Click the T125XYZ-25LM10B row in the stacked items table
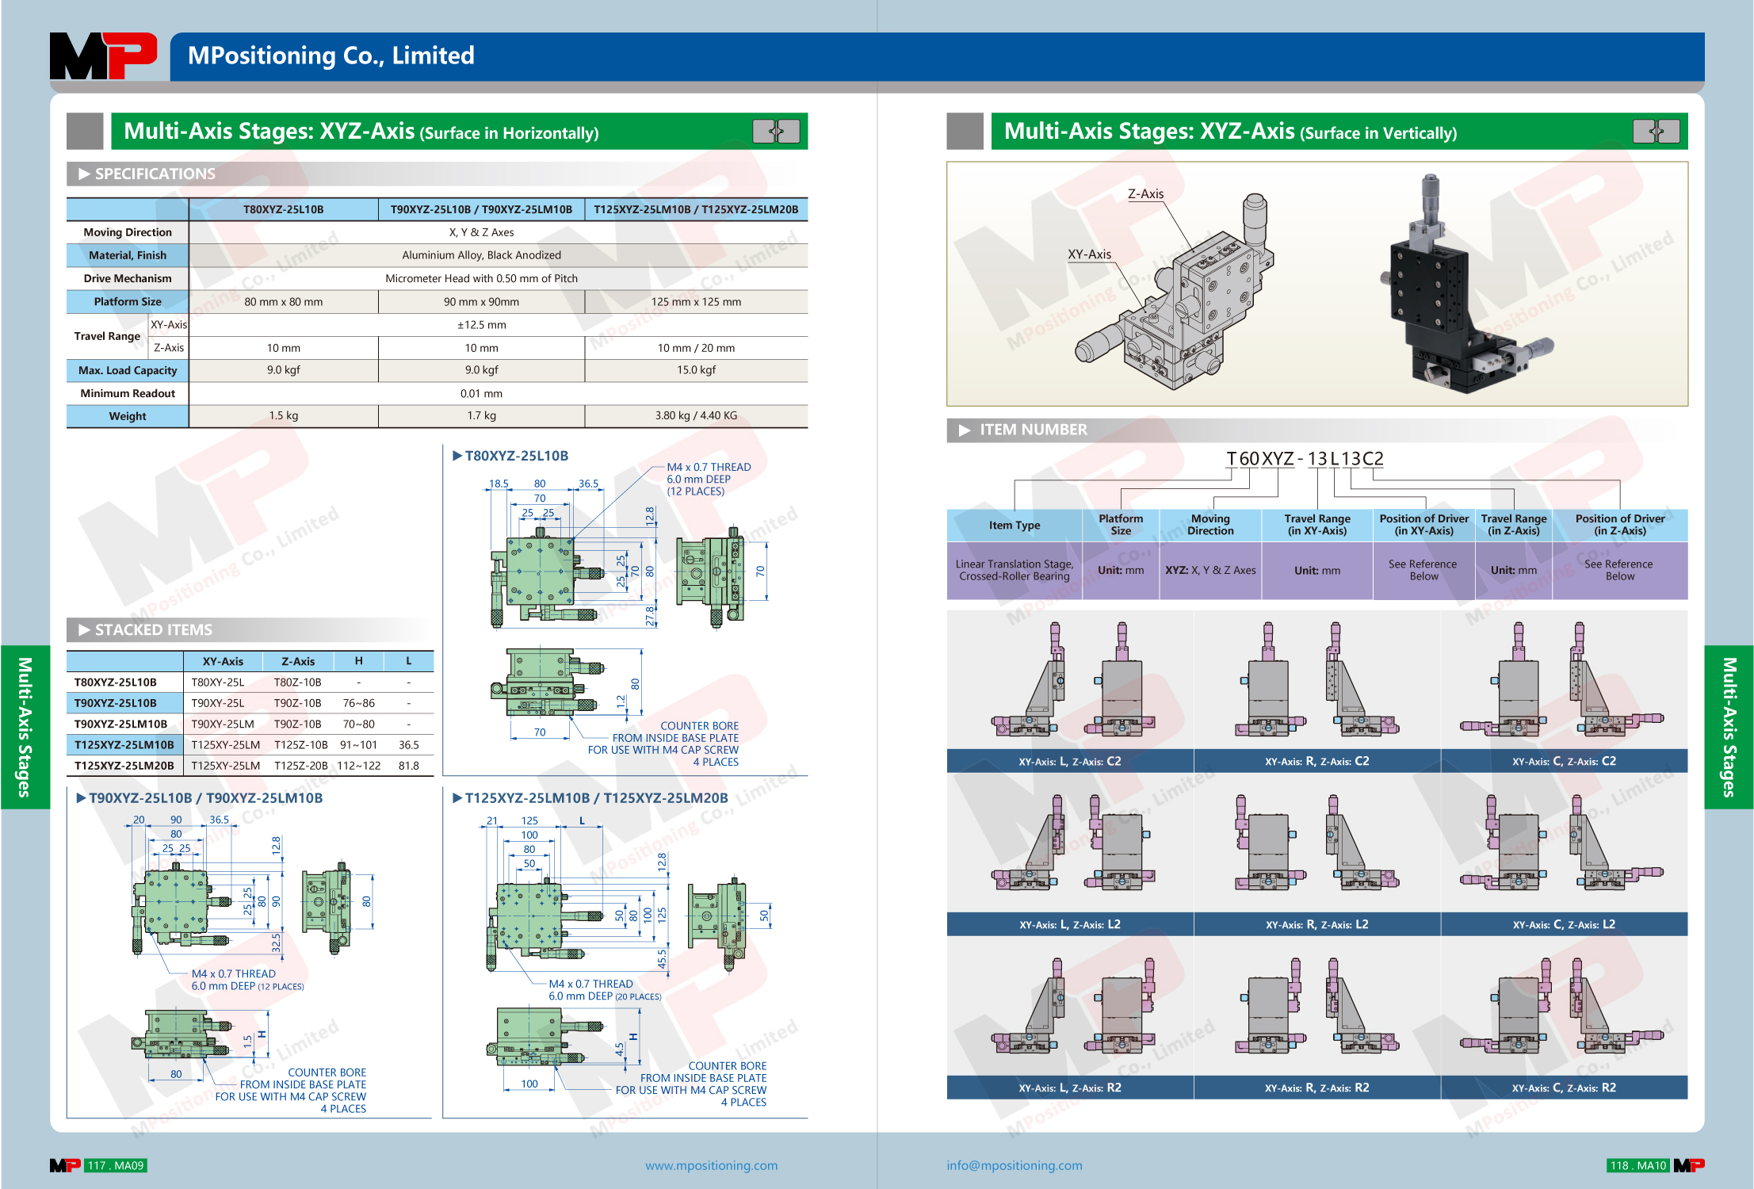 click(x=124, y=744)
